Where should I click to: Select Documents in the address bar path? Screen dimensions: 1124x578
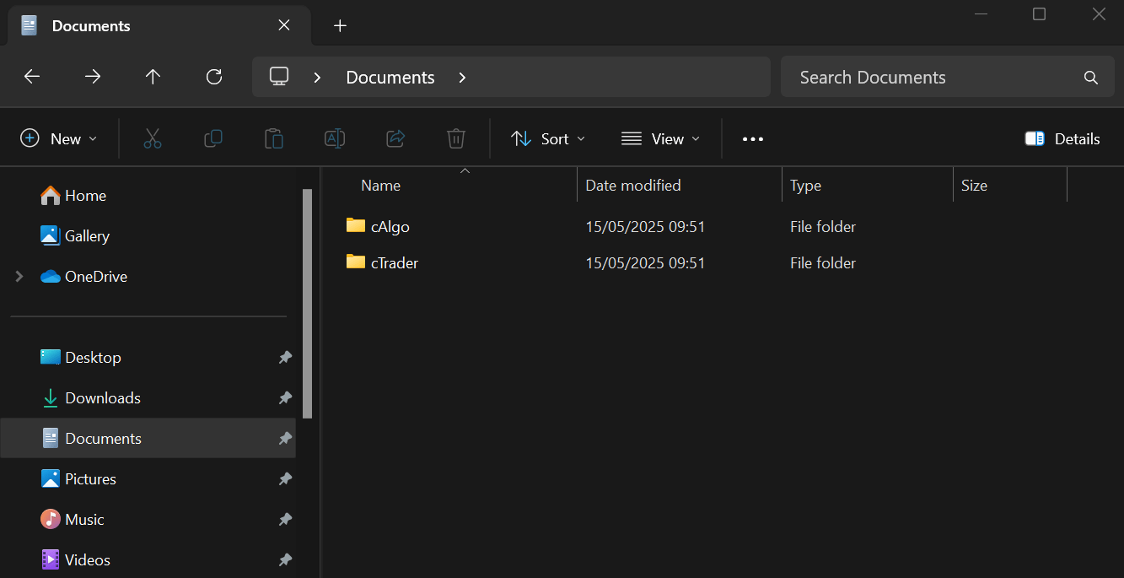390,78
